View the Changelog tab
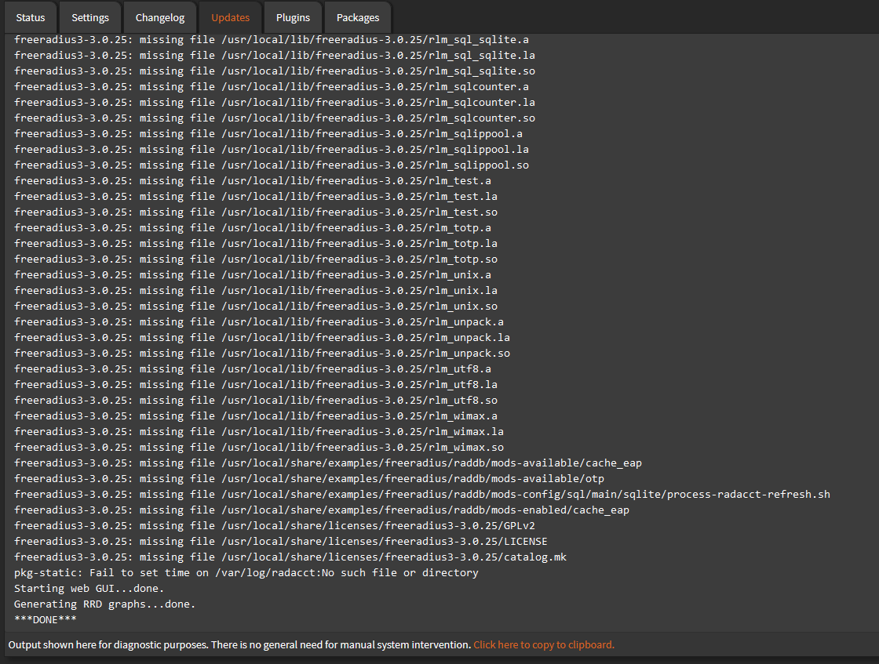The image size is (879, 664). point(159,16)
